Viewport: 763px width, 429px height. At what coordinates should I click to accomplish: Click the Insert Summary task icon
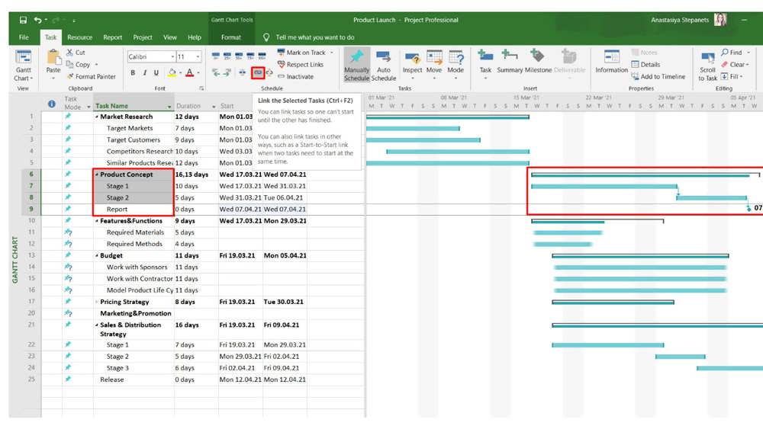(x=510, y=56)
